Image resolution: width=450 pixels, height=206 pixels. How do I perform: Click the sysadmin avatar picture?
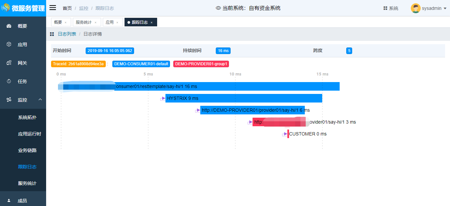[415, 8]
